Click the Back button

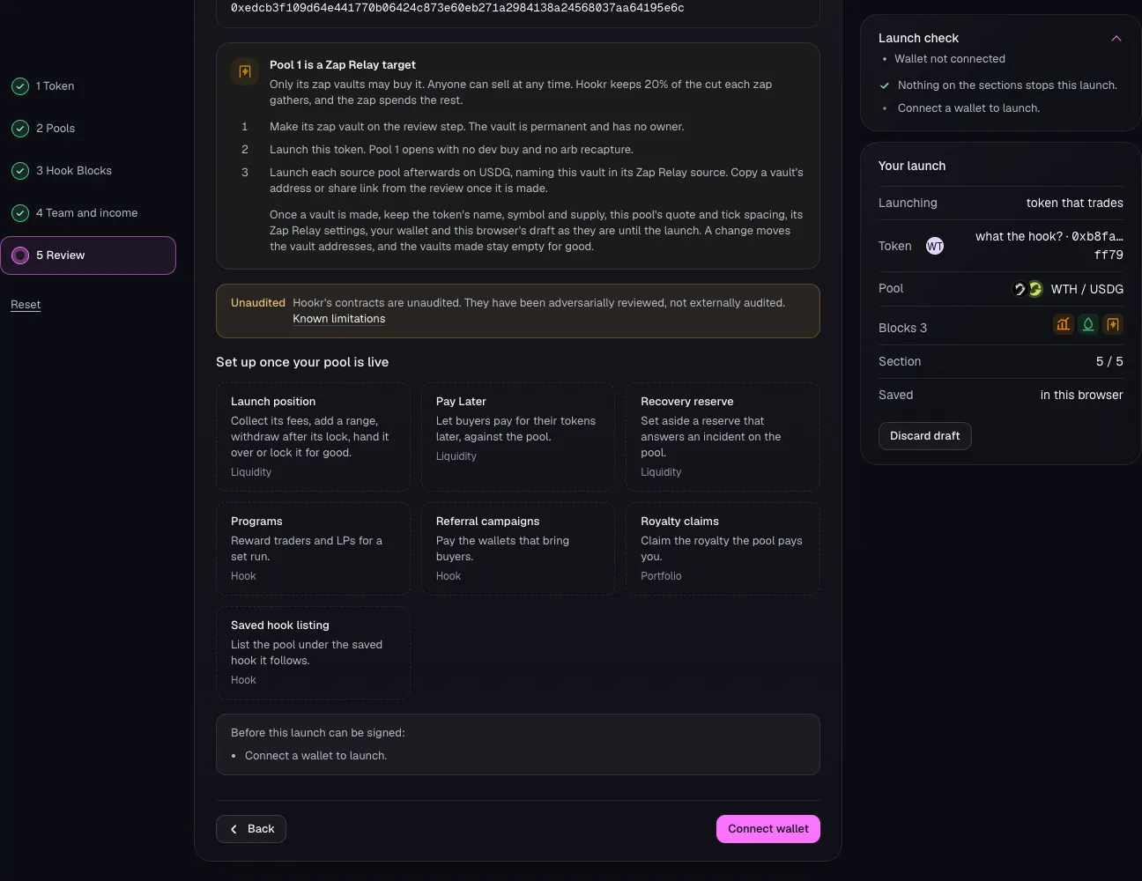point(251,829)
